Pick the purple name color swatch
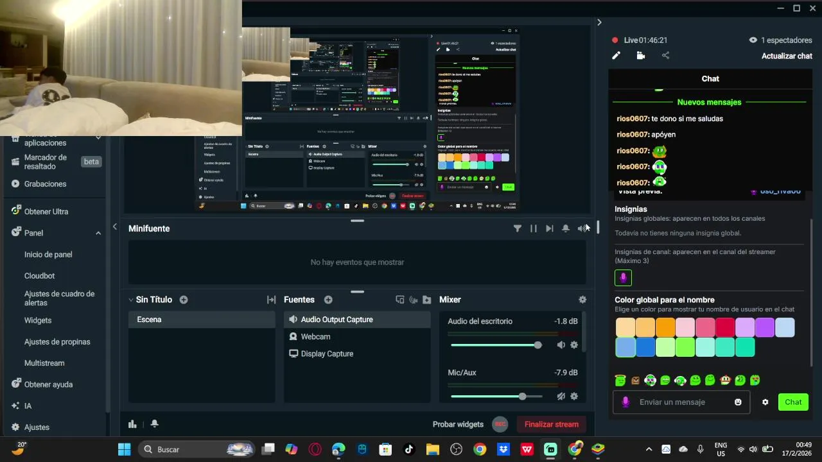Image resolution: width=822 pixels, height=462 pixels. coord(765,327)
